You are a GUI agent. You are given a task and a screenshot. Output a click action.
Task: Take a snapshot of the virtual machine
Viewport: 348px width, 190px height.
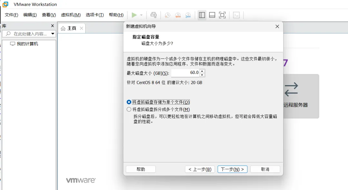167,15
